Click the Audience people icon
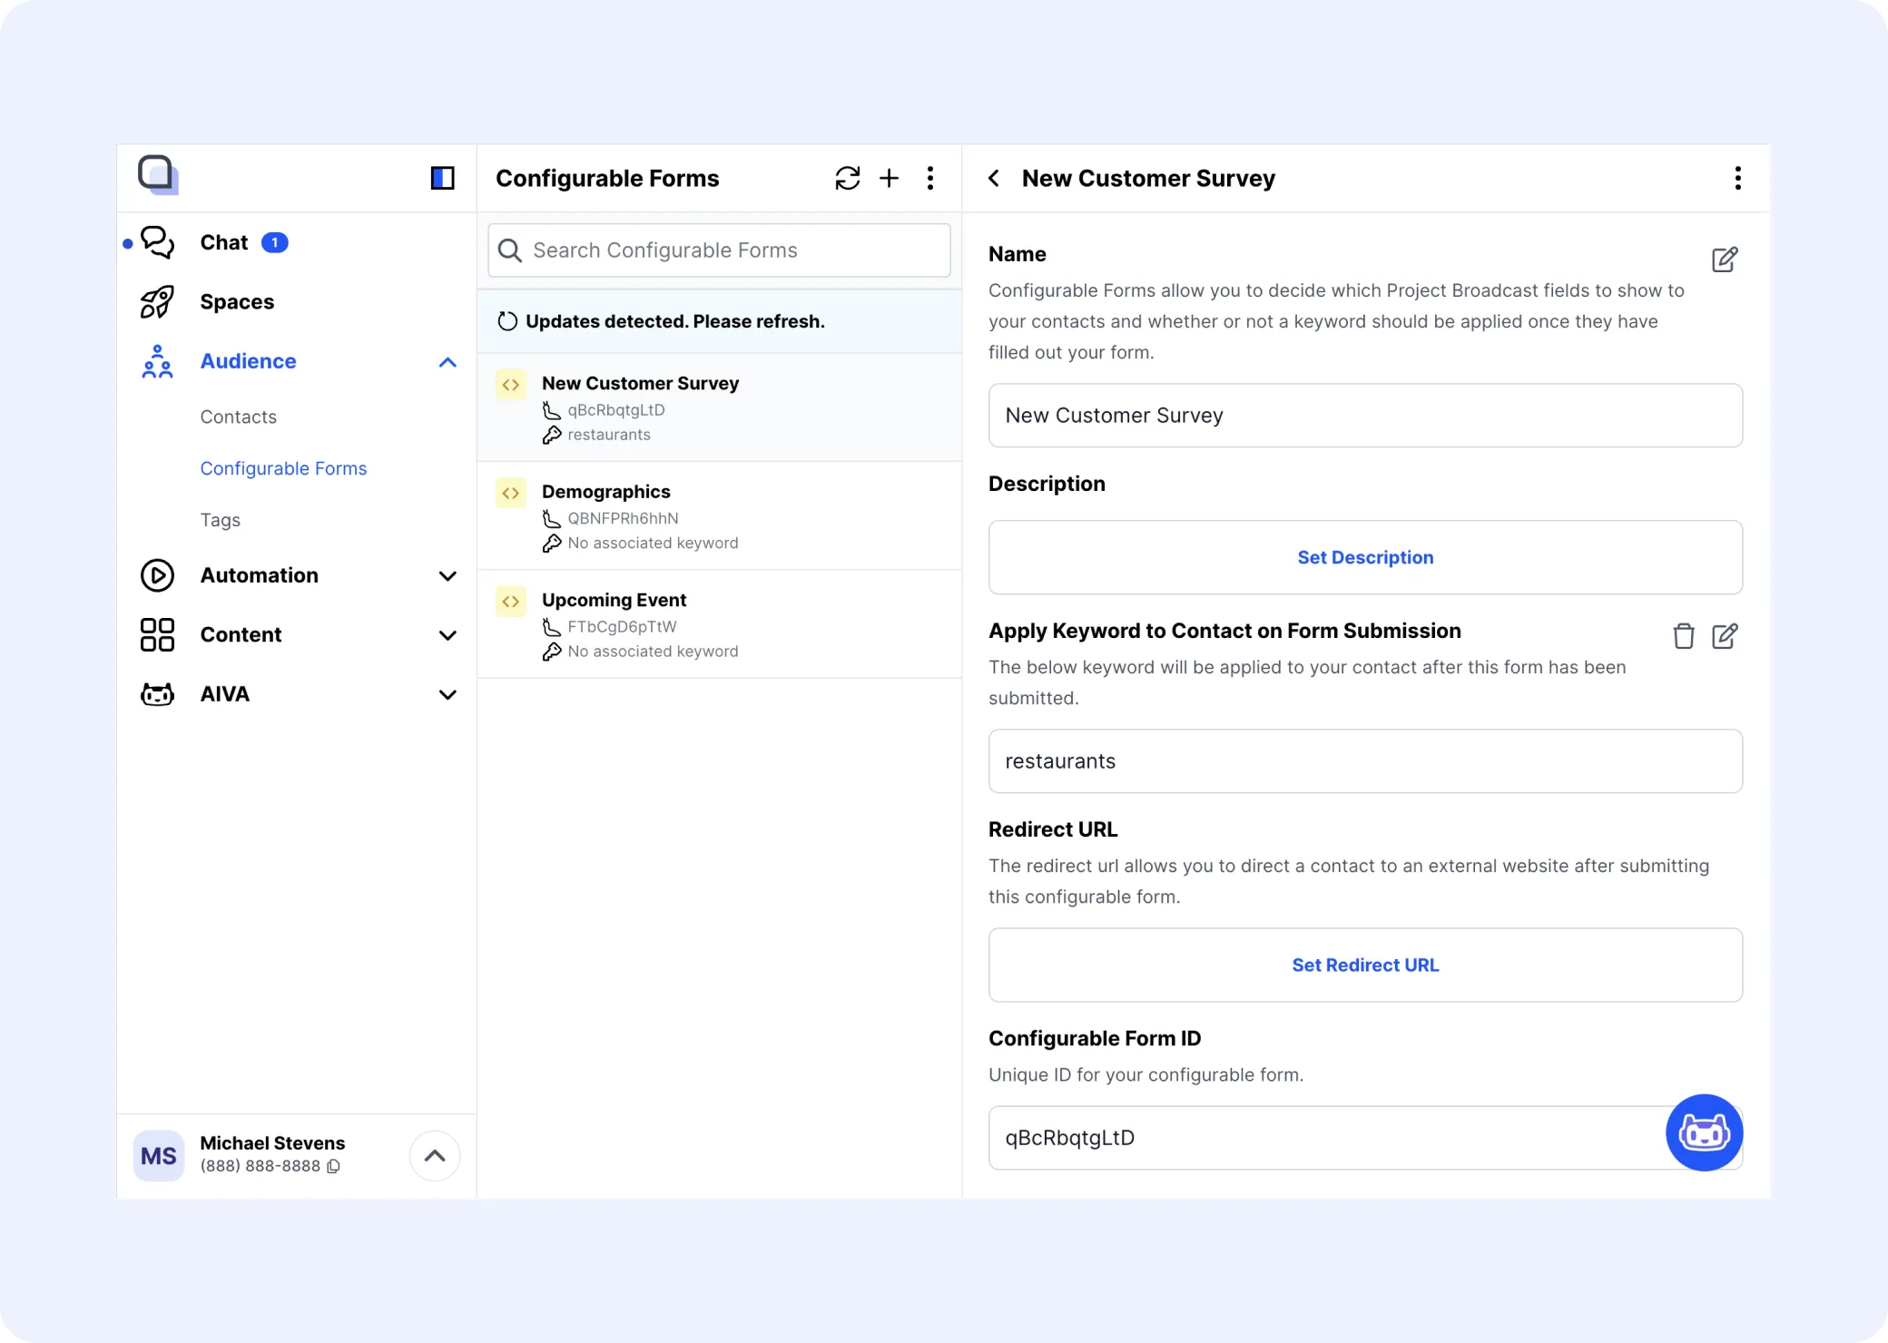This screenshot has width=1888, height=1343. 157,361
